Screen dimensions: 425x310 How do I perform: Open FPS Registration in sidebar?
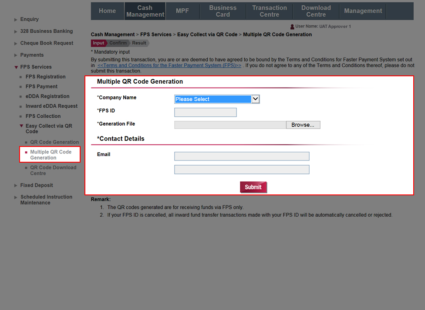coord(46,77)
